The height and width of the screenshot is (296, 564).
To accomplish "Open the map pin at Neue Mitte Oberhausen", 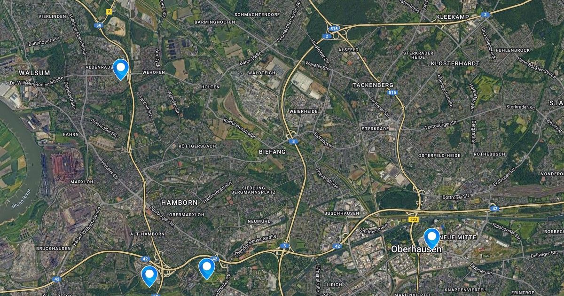I will click(x=432, y=238).
